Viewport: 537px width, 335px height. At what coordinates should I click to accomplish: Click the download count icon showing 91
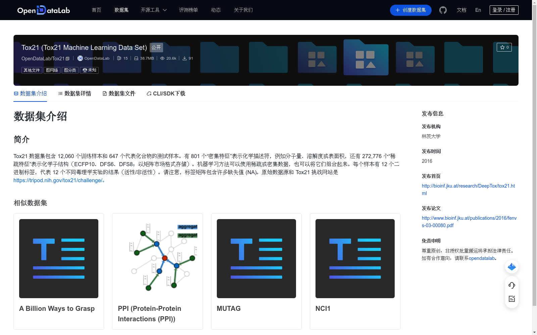(185, 58)
